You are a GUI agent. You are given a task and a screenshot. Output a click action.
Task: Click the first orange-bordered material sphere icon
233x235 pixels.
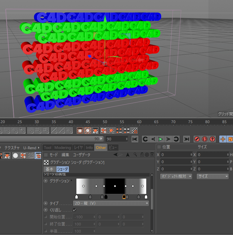tap(80, 131)
